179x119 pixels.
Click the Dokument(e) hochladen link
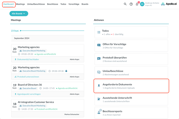pyautogui.click(x=28, y=59)
